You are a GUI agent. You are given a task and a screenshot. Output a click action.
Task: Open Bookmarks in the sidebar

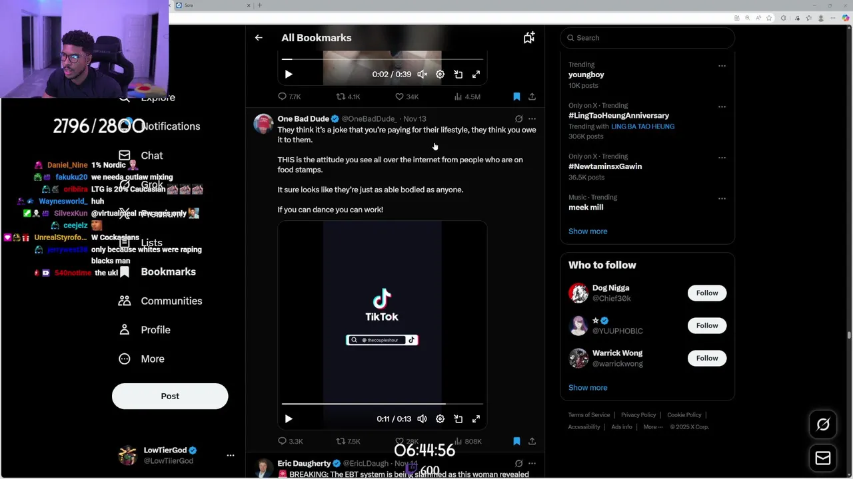pos(157,272)
